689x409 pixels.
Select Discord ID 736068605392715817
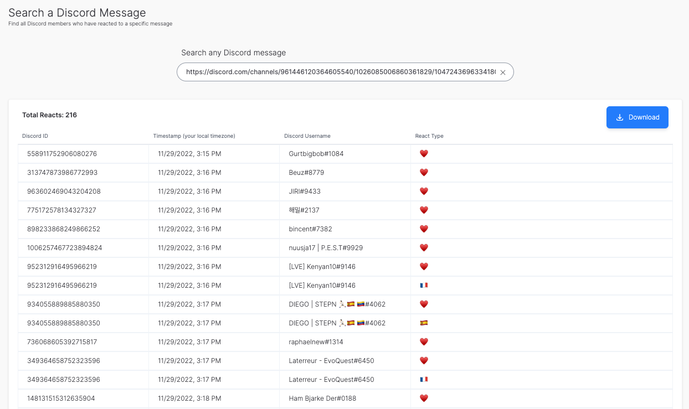pos(62,342)
